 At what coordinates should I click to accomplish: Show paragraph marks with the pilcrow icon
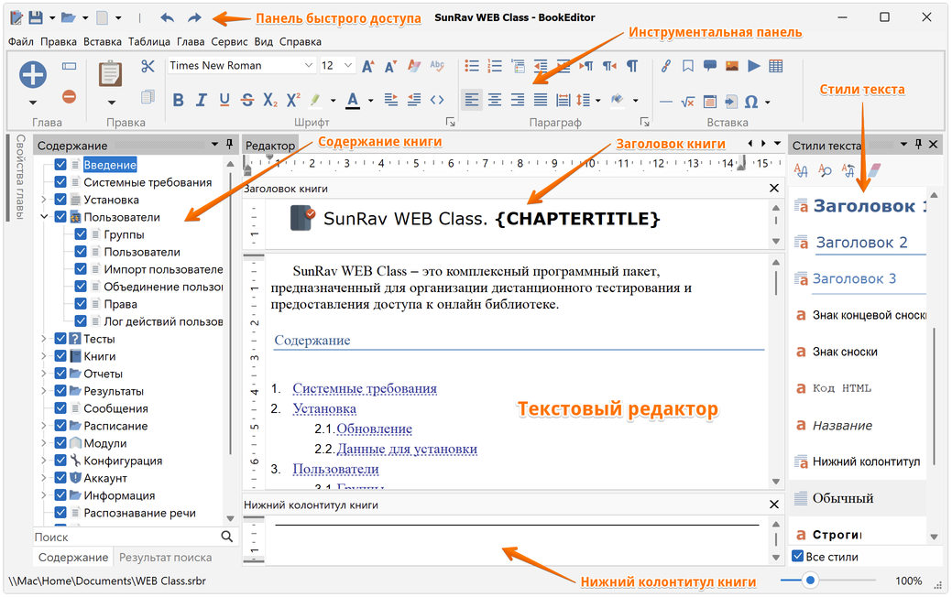(632, 66)
